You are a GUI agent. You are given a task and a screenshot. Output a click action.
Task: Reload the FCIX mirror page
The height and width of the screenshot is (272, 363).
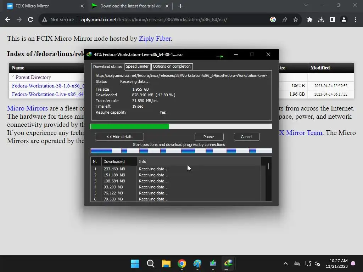tap(30, 20)
